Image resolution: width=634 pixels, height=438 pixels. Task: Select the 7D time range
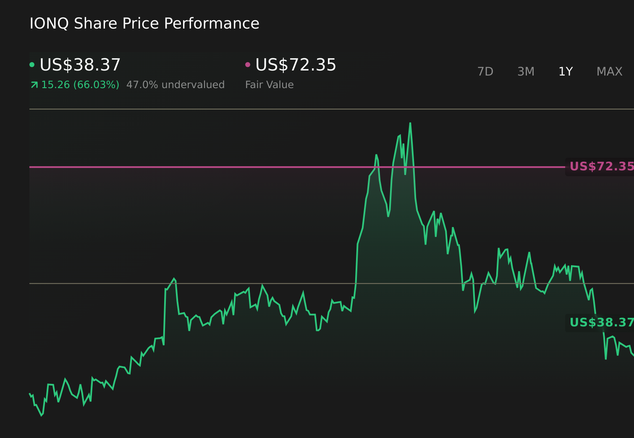486,71
